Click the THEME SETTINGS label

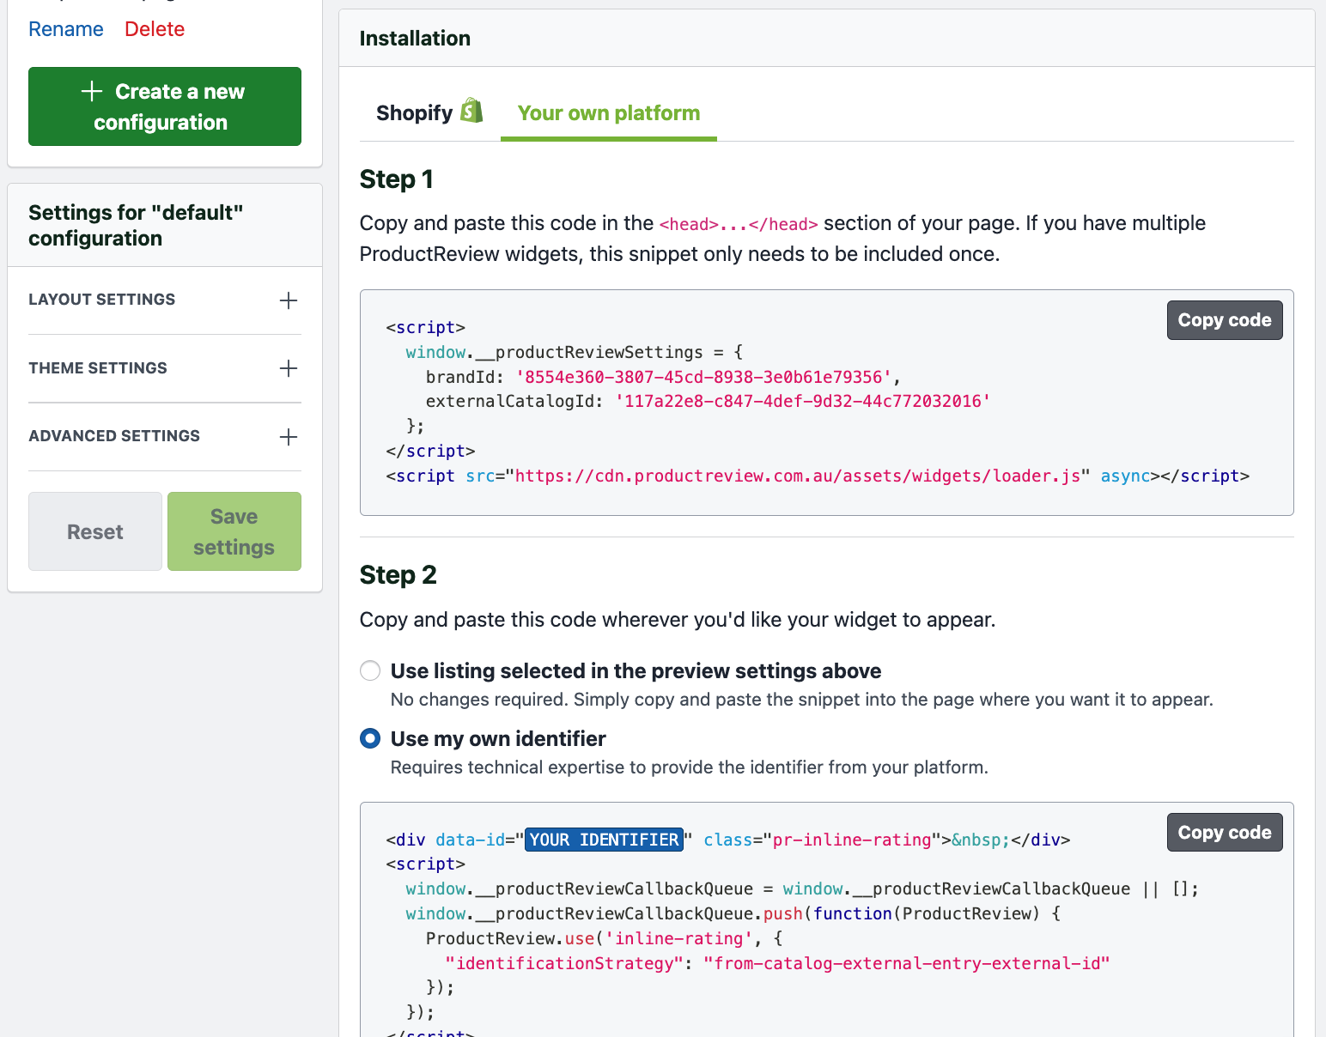click(98, 368)
